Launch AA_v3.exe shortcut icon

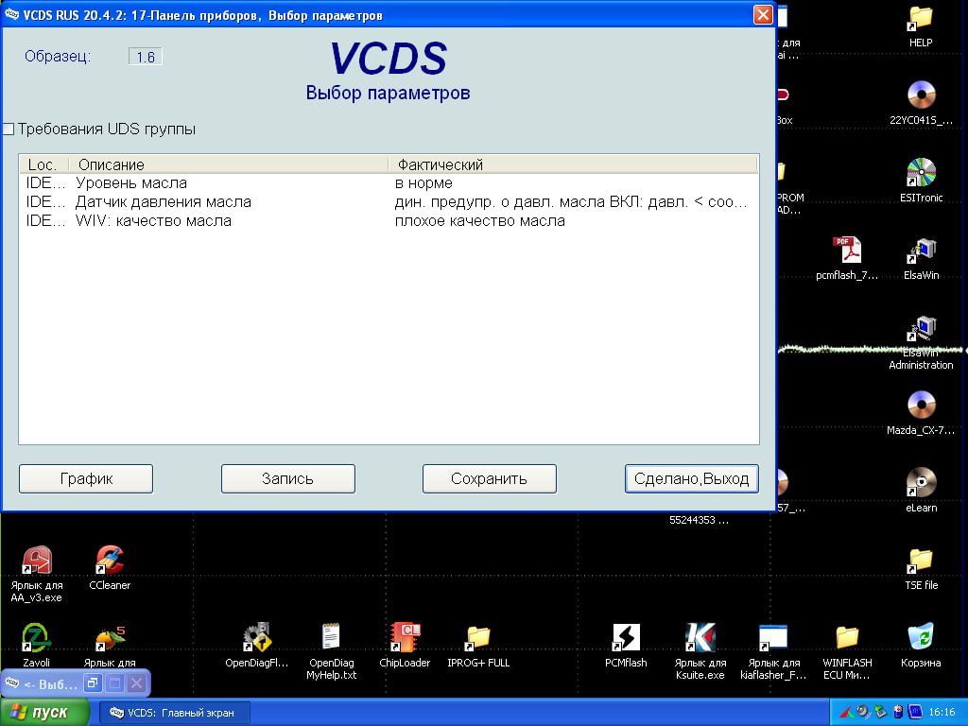pos(37,574)
